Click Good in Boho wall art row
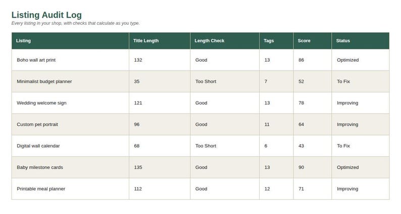The image size is (401, 214). (x=202, y=60)
